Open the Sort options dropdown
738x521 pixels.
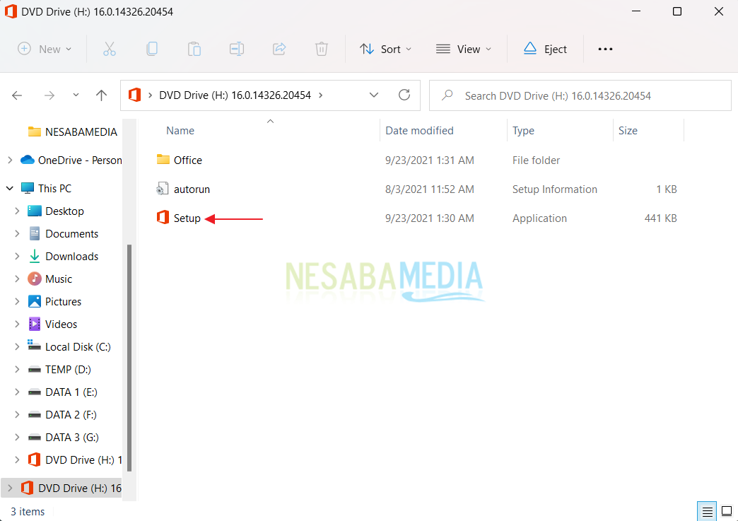tap(385, 49)
